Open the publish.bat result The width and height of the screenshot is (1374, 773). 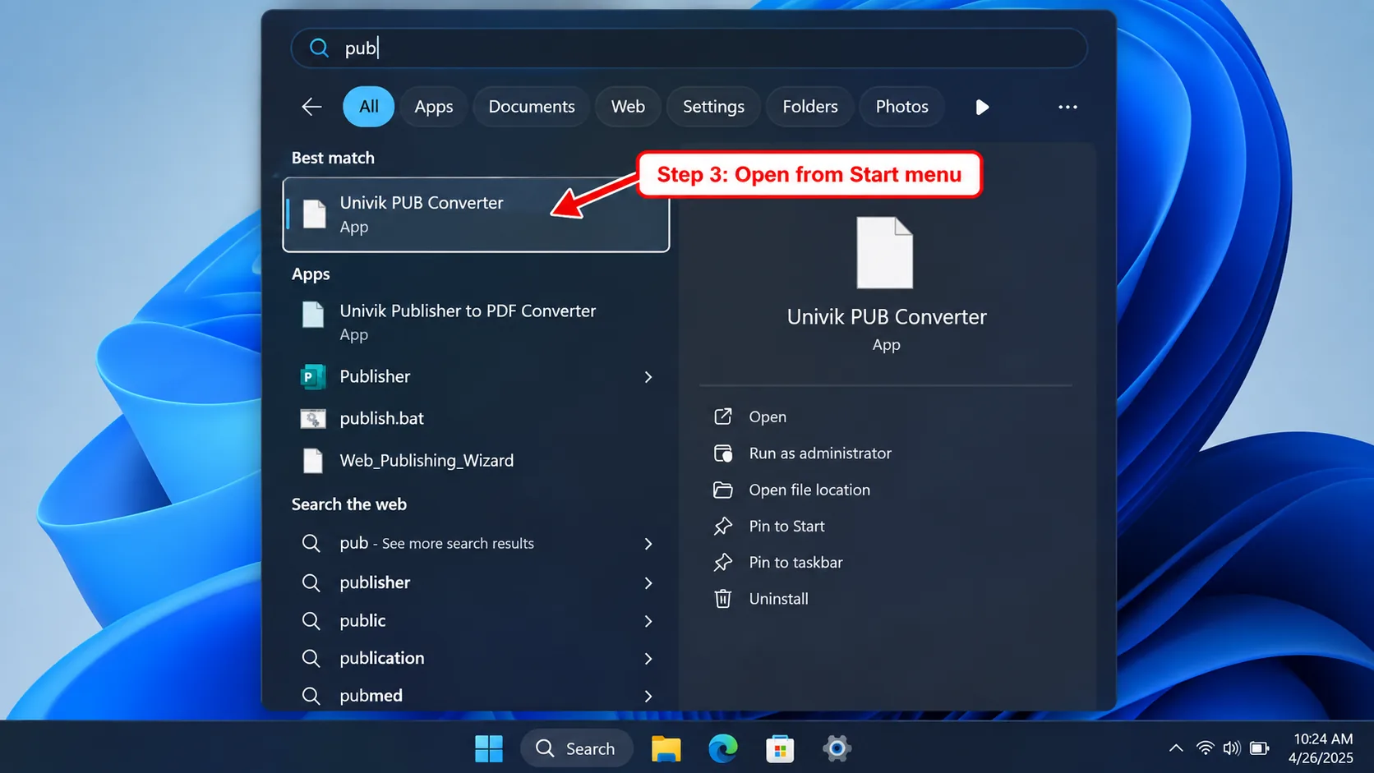point(476,418)
